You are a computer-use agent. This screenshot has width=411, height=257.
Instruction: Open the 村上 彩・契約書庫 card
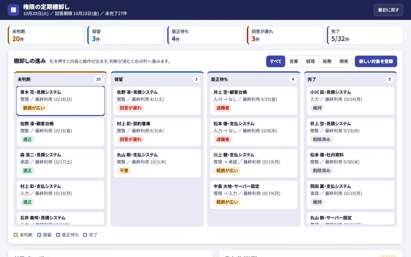tap(157, 132)
